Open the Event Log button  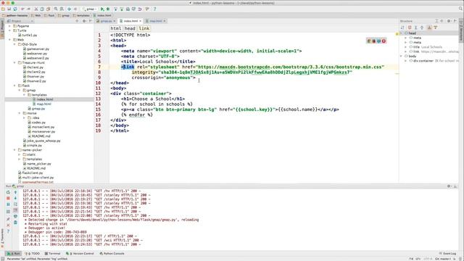[x=447, y=254]
